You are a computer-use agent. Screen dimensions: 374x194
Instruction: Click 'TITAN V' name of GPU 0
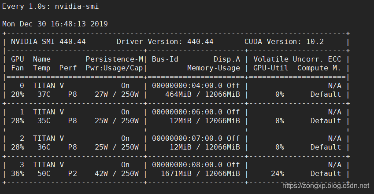(48, 86)
